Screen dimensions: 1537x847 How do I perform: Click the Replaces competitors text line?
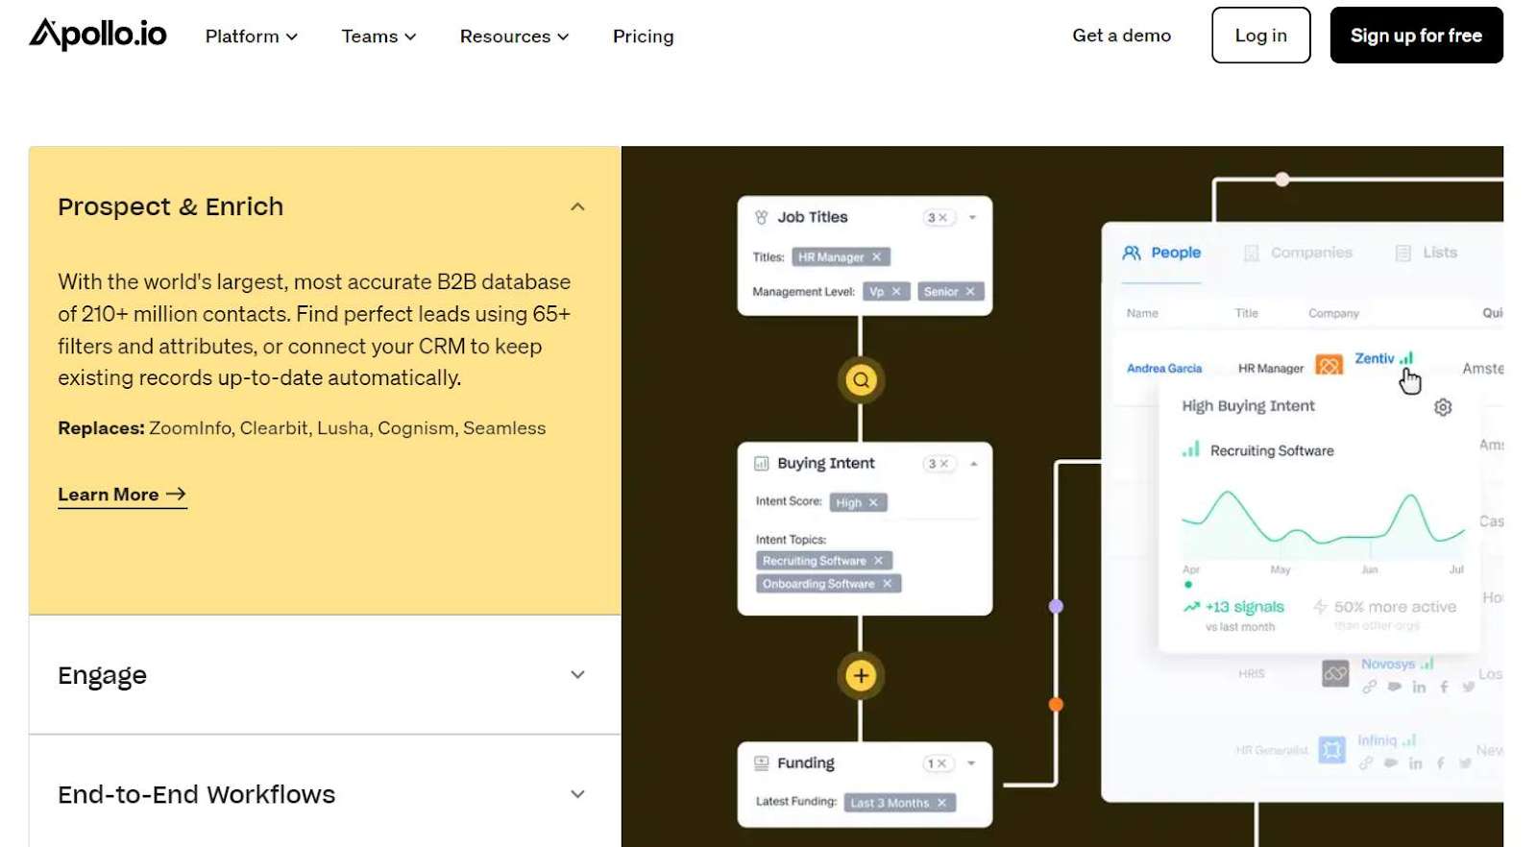302,428
